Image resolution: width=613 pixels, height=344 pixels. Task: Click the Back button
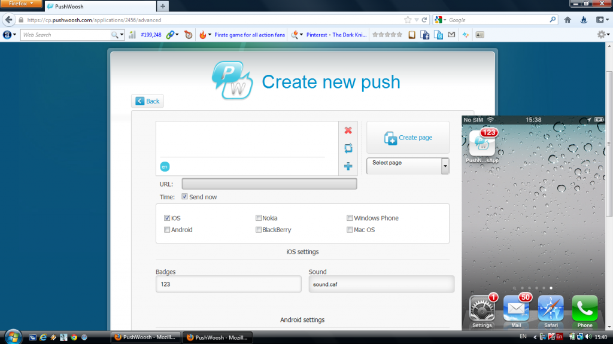pyautogui.click(x=147, y=101)
